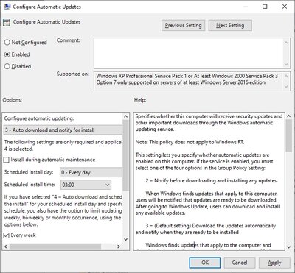Click the title bar window icon
This screenshot has height=273, width=295.
pyautogui.click(x=7, y=7)
